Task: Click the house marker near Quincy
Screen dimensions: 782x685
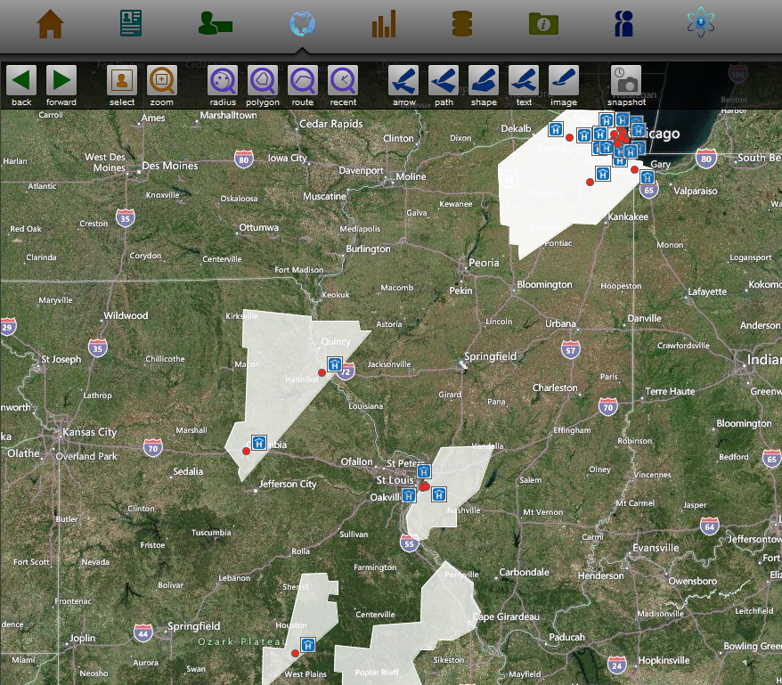Action: (334, 363)
